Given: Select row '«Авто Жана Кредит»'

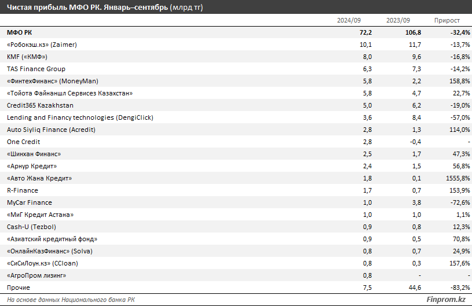Looking at the screenshot, I should pos(236,178).
